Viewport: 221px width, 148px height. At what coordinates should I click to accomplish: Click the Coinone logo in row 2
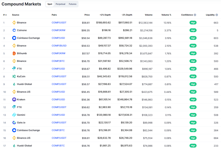[14, 30]
